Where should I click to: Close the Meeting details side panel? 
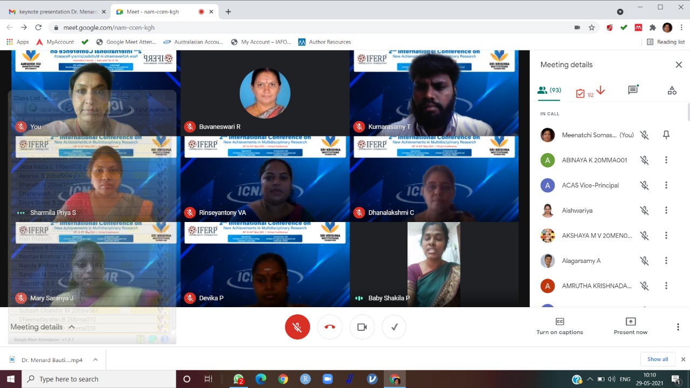point(679,65)
